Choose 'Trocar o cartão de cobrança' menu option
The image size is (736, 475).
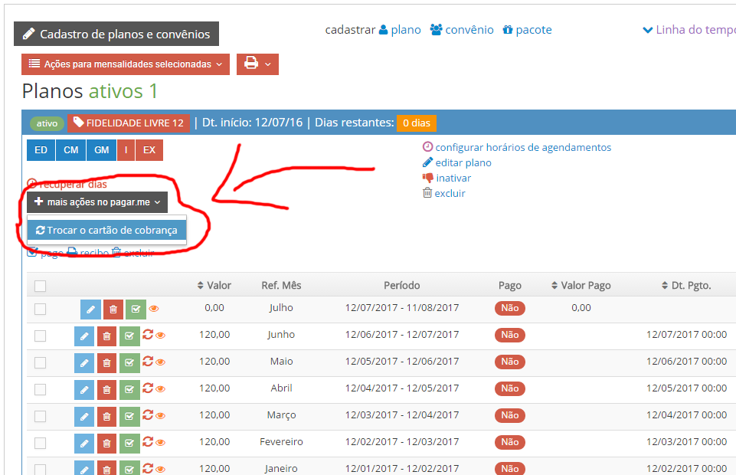pyautogui.click(x=106, y=230)
